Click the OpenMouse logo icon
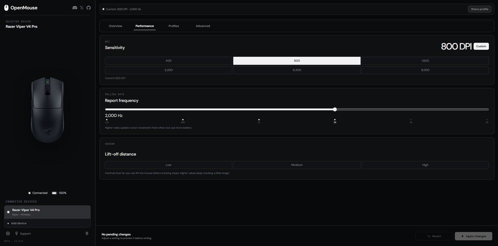The image size is (498, 246). click(x=6, y=7)
